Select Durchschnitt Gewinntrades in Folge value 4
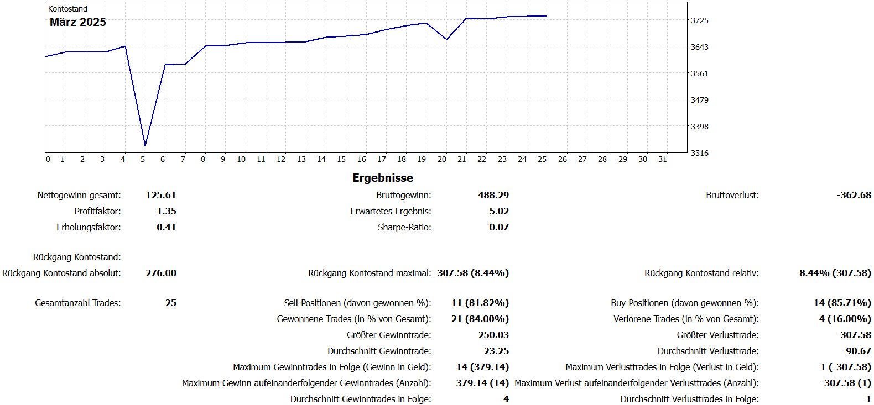Screen dimensions: 874x405 click(x=506, y=399)
